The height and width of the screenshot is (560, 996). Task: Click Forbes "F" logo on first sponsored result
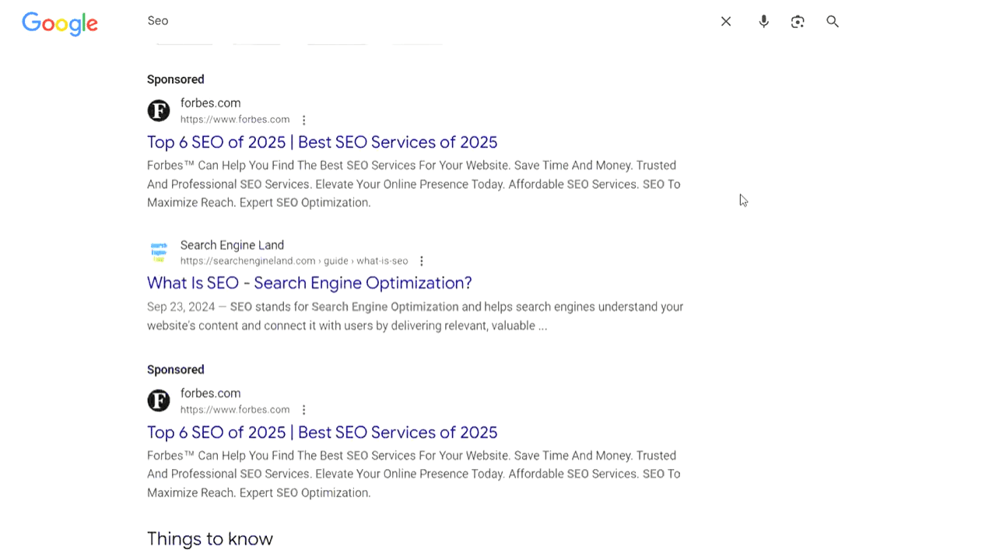(x=159, y=110)
